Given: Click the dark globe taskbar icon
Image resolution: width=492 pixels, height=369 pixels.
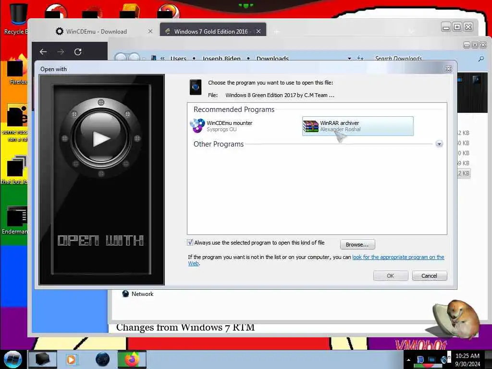Looking at the screenshot, I should tap(103, 359).
